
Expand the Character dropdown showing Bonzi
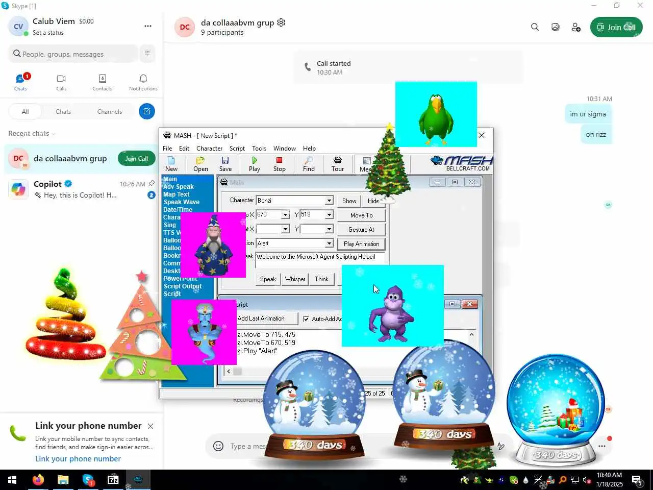click(329, 201)
